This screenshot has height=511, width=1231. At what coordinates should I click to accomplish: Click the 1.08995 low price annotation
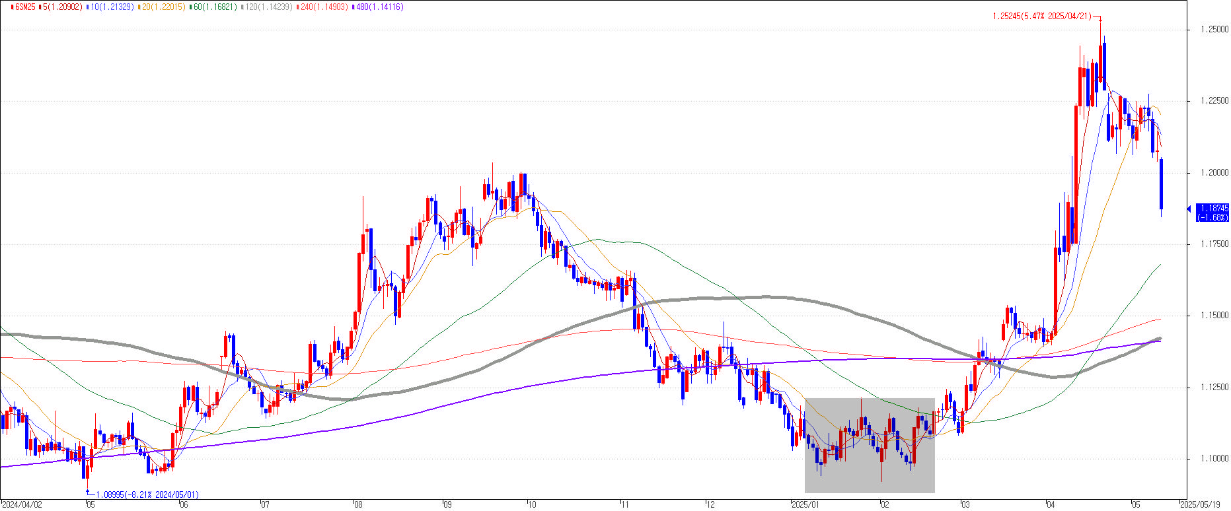147,494
